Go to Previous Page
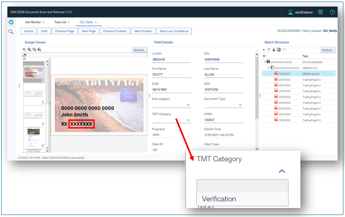 click(x=65, y=31)
